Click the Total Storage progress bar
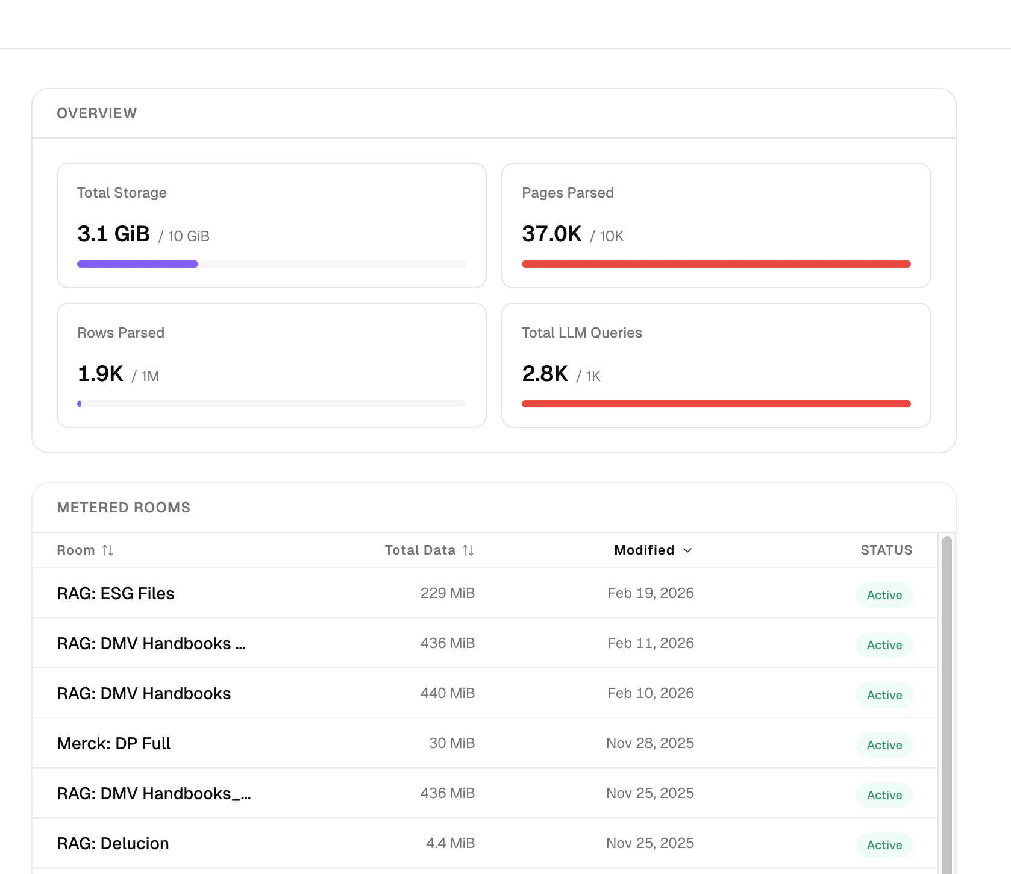This screenshot has width=1011, height=874. pyautogui.click(x=271, y=263)
